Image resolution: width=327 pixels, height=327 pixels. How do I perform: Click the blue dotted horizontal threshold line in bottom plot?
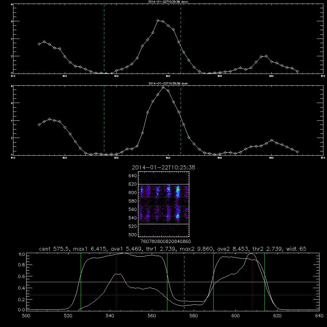coord(173,295)
